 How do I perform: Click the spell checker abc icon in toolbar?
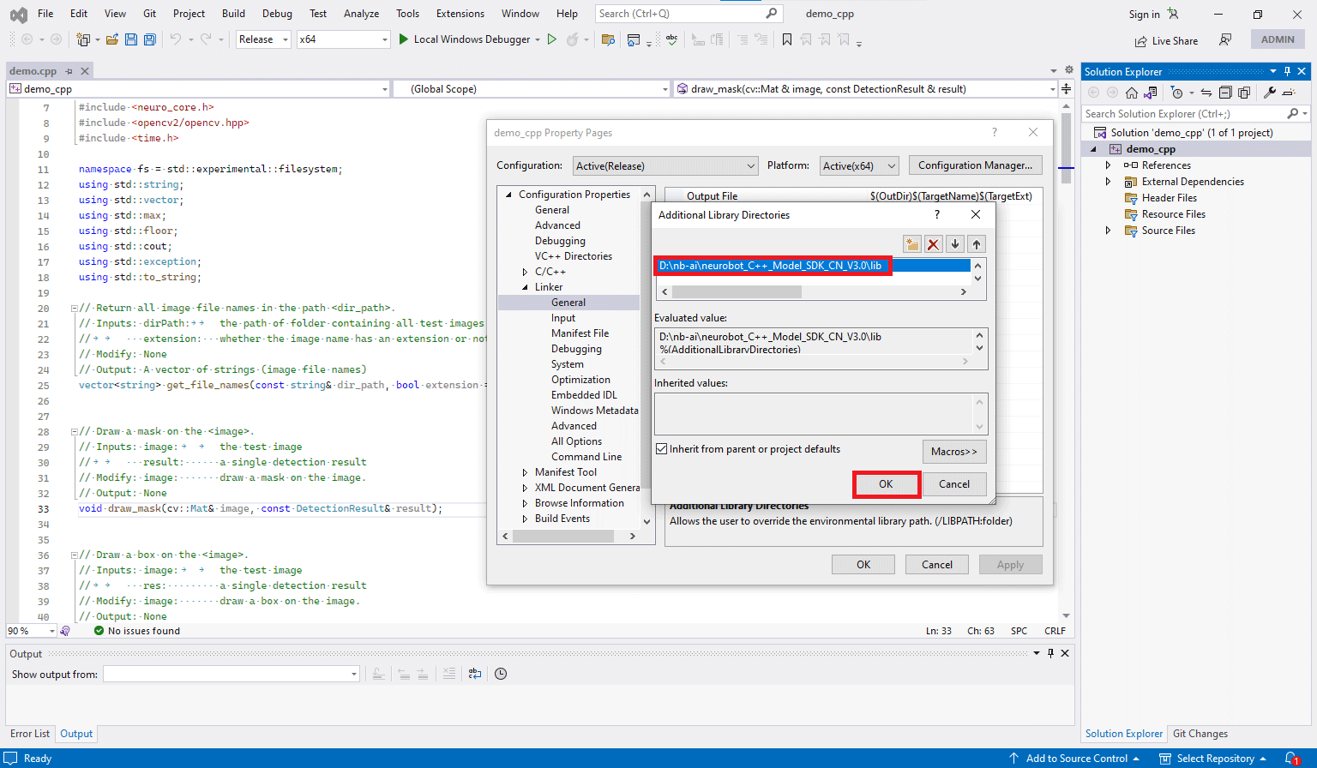pyautogui.click(x=672, y=39)
